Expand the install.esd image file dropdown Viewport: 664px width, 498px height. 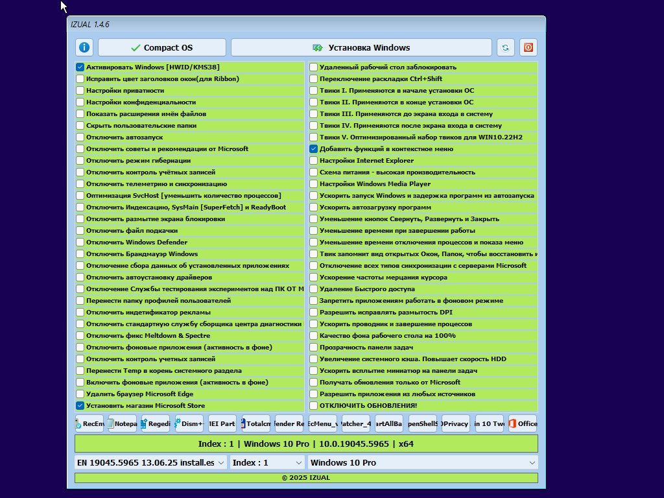pos(150,462)
